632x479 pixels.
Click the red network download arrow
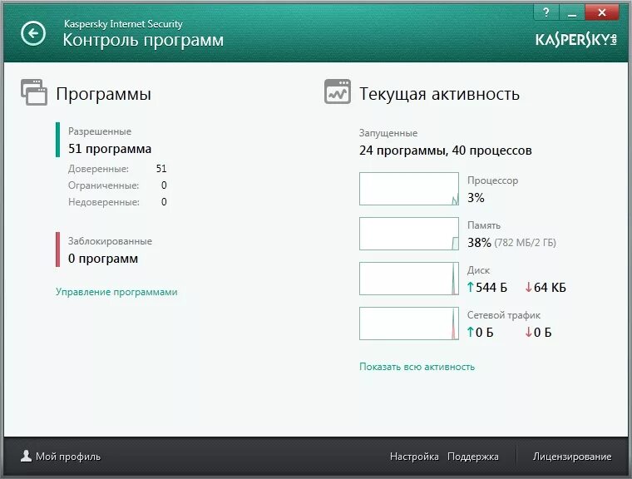[x=528, y=332]
